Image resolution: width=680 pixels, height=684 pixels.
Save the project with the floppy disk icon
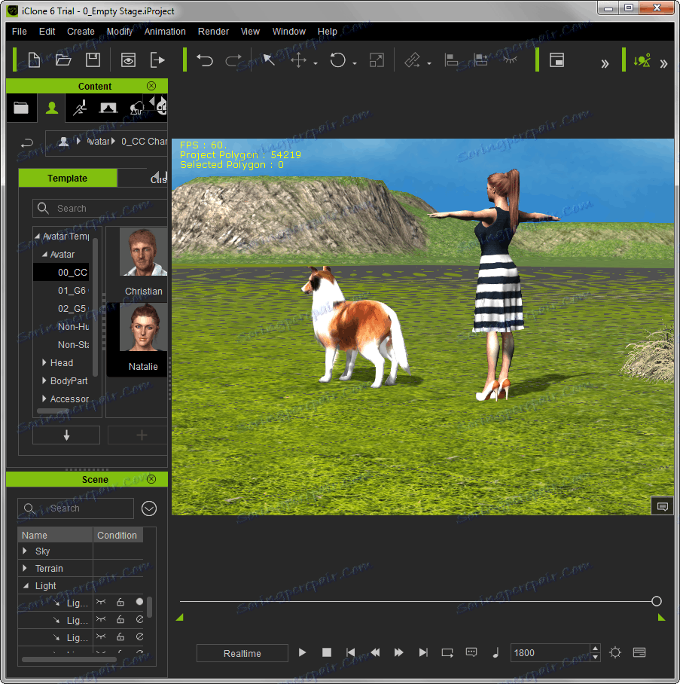[93, 60]
